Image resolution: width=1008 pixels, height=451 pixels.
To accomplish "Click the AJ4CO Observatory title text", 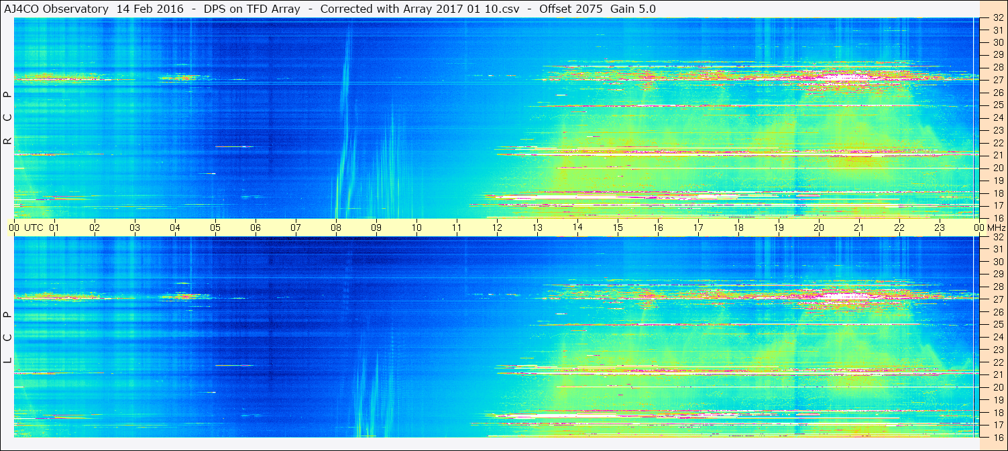I will [x=56, y=9].
